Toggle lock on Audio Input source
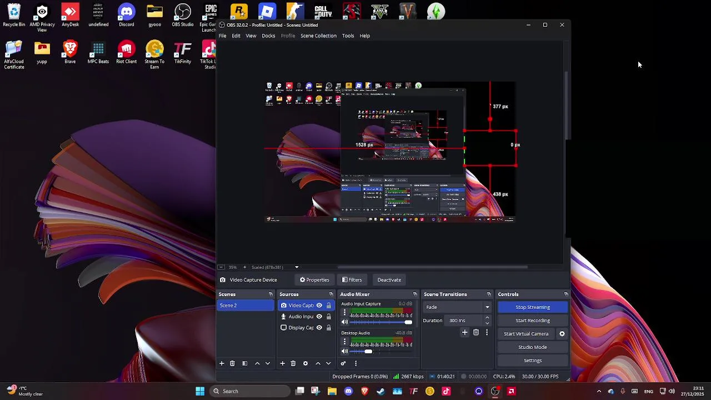711x400 pixels. 329,317
